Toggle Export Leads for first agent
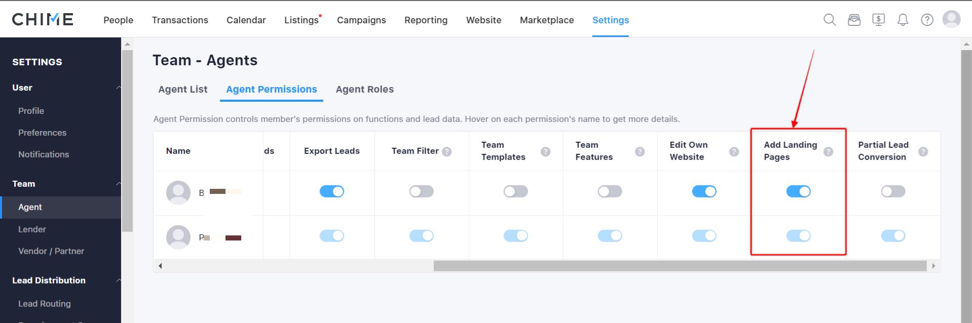Screen dimensions: 972x323 point(332,191)
